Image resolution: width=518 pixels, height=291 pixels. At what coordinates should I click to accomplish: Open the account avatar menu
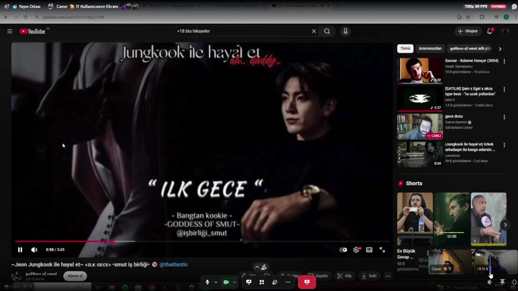coord(505,31)
